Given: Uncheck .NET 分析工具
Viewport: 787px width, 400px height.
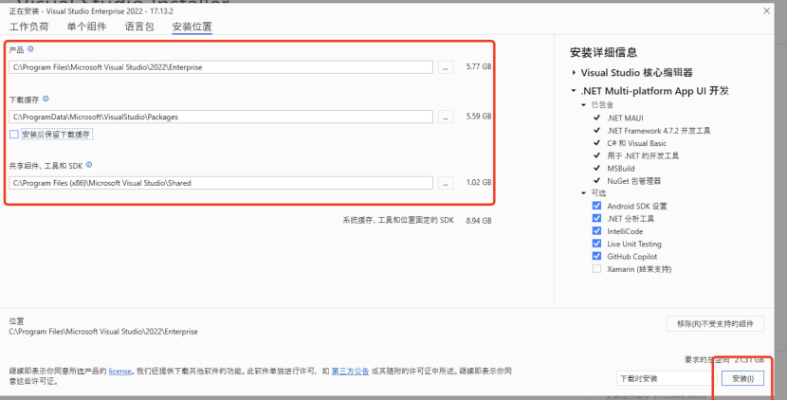Looking at the screenshot, I should (596, 218).
